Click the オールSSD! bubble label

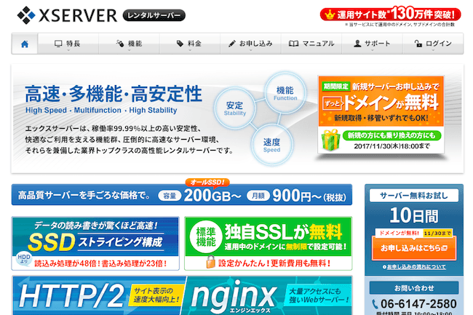207,183
